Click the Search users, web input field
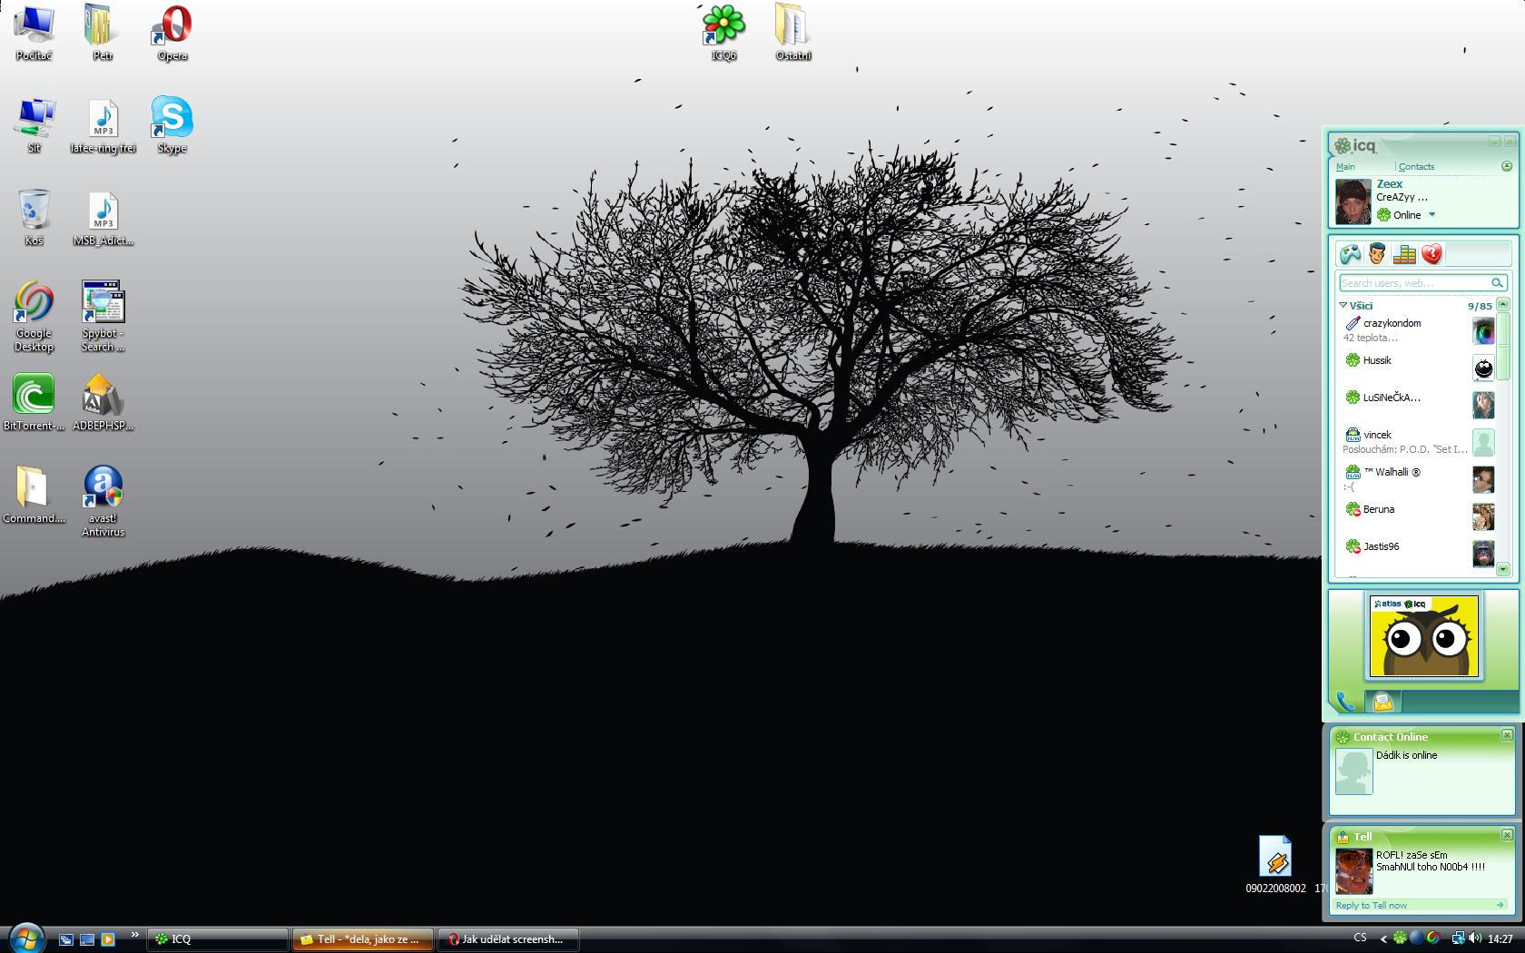Image resolution: width=1525 pixels, height=953 pixels. tap(1413, 283)
